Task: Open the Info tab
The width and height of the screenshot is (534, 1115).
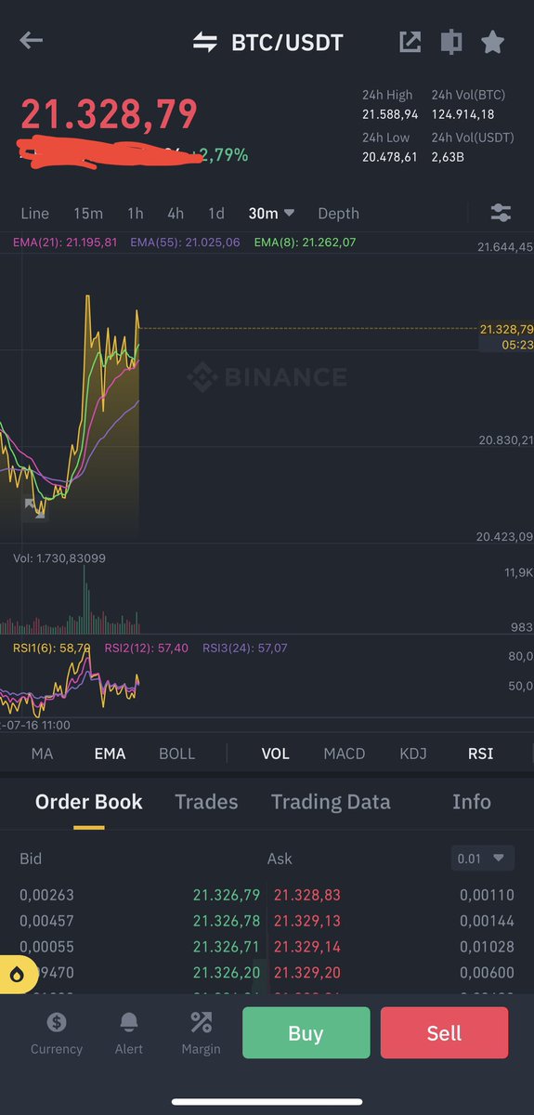Action: (472, 802)
